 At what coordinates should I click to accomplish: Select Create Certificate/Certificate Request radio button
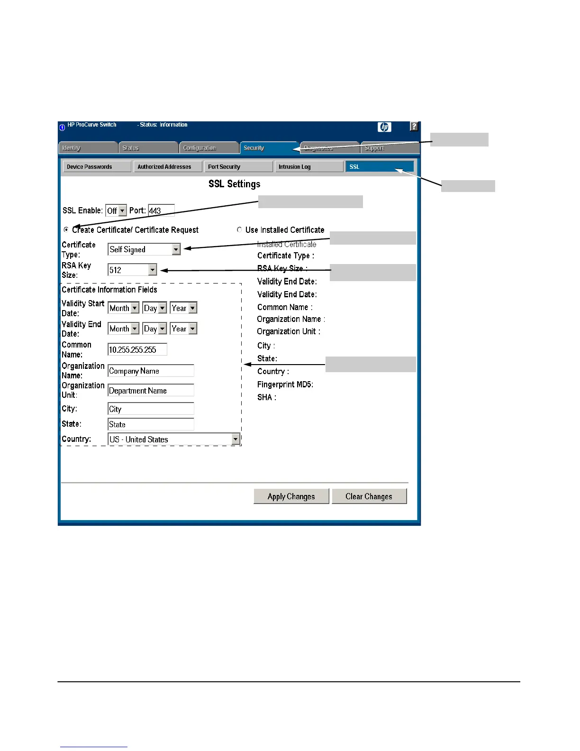(x=66, y=229)
